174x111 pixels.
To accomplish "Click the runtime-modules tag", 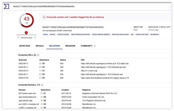I will click(x=63, y=34).
